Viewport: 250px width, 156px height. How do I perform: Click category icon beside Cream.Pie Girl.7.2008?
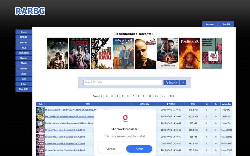tap(40, 137)
